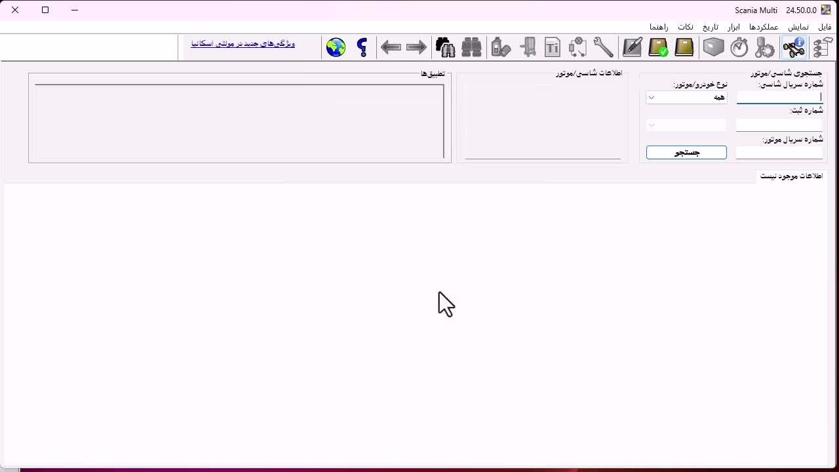Click the stopwatch icon in toolbar
Screen dimensions: 839x472
pyautogui.click(x=739, y=47)
